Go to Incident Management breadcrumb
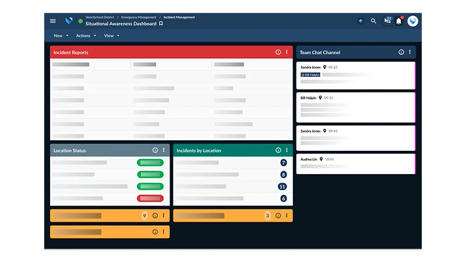The image size is (466, 262). coord(179,17)
